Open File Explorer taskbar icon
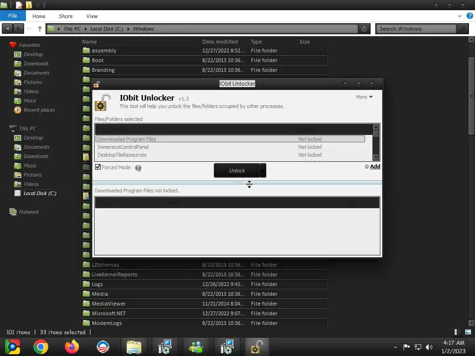Screen dimensions: 475x356 (134, 347)
